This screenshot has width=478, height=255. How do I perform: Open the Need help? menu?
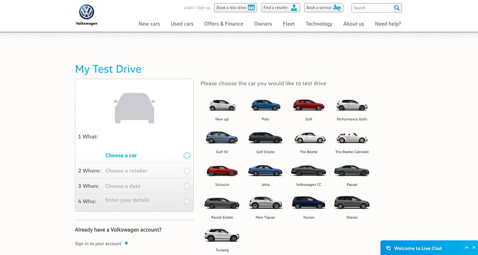[388, 24]
